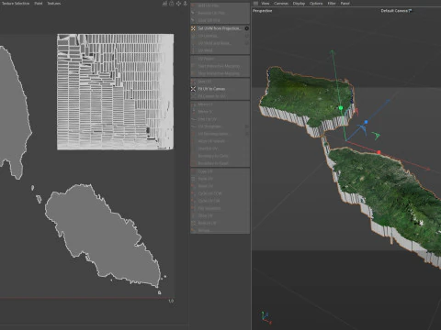Open the Paint menu in texture view

pyautogui.click(x=39, y=4)
